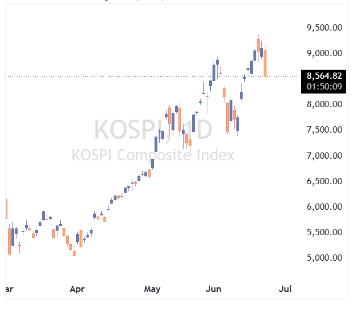
Task: Click the current price 8,564.82 label
Action: point(324,76)
